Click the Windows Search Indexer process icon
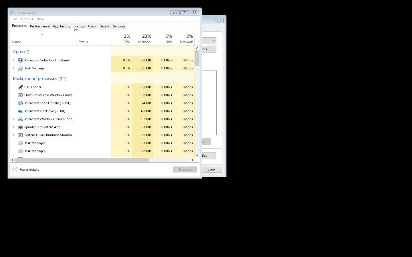The image size is (412, 257). [20, 119]
